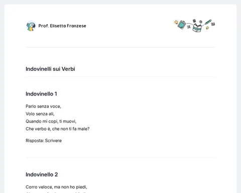Click the squiggle doodle left of the book
This screenshot has height=193, width=241.
tap(189, 26)
